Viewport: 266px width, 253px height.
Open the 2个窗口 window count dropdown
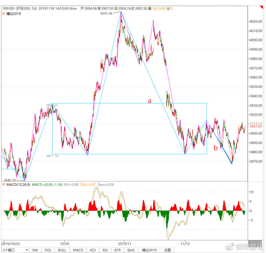(x=15, y=250)
